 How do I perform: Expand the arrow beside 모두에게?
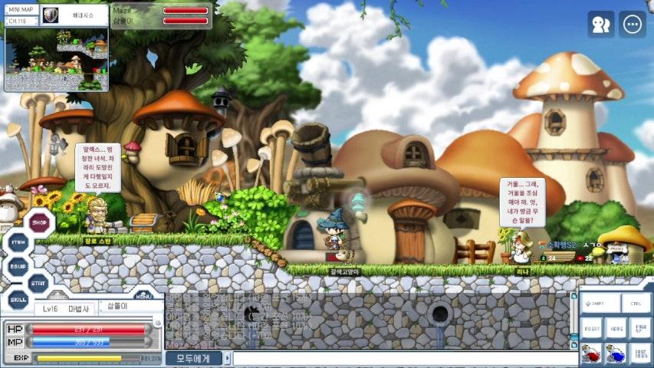[227, 358]
